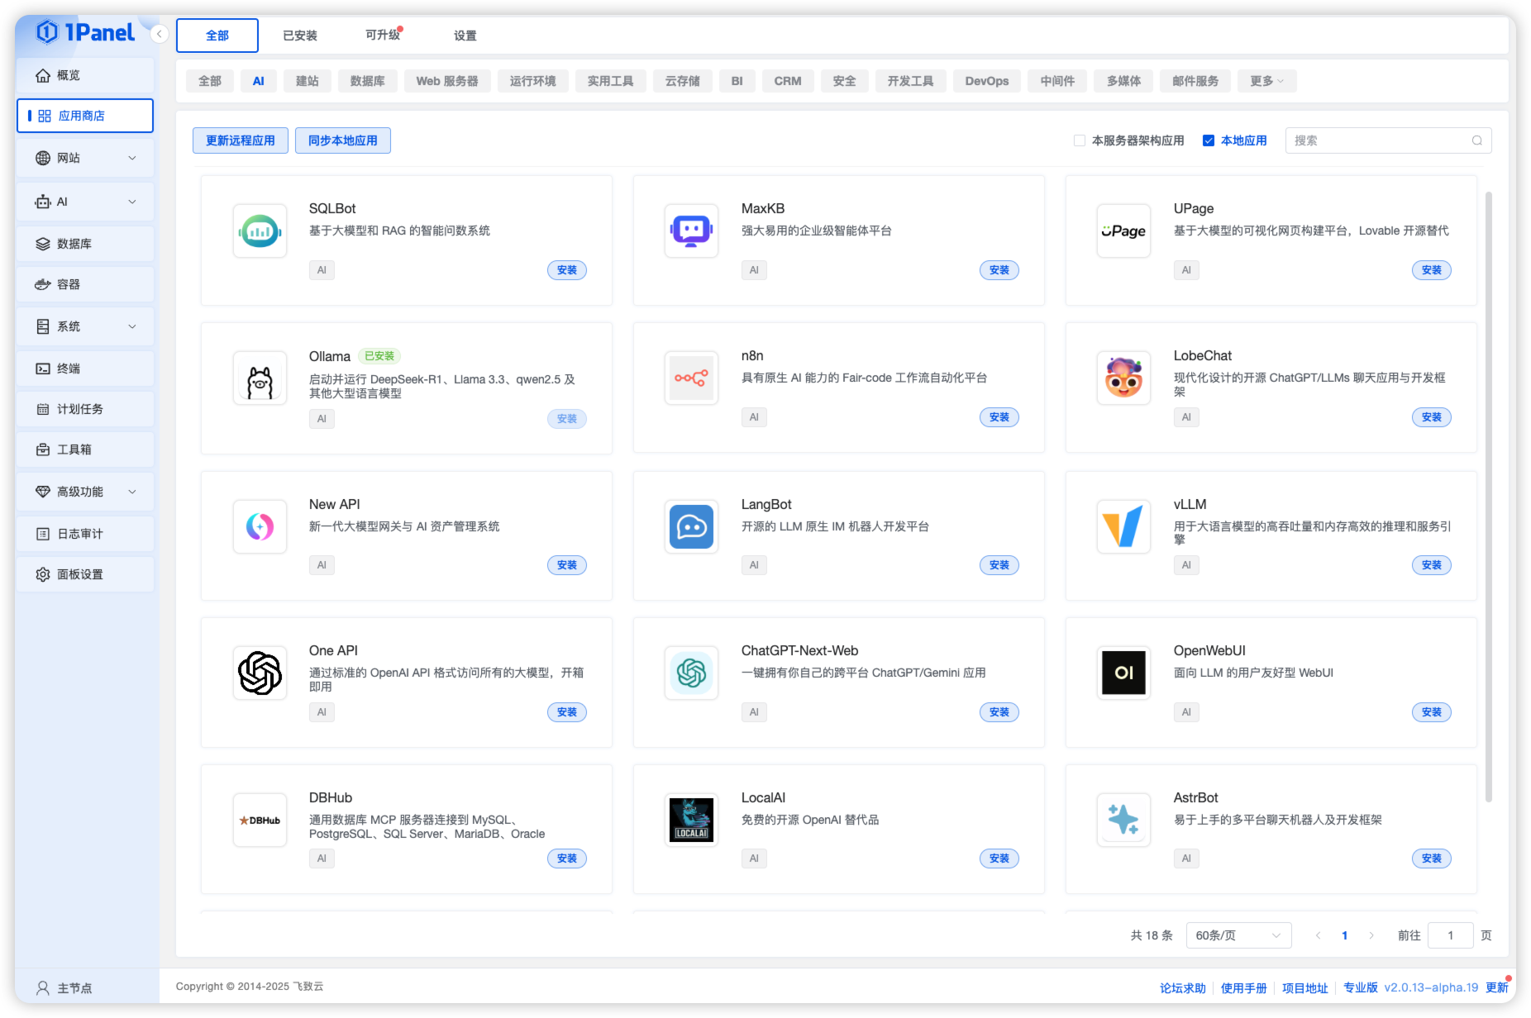Go to 概览 overview in sidebar
The height and width of the screenshot is (1018, 1531).
point(85,75)
